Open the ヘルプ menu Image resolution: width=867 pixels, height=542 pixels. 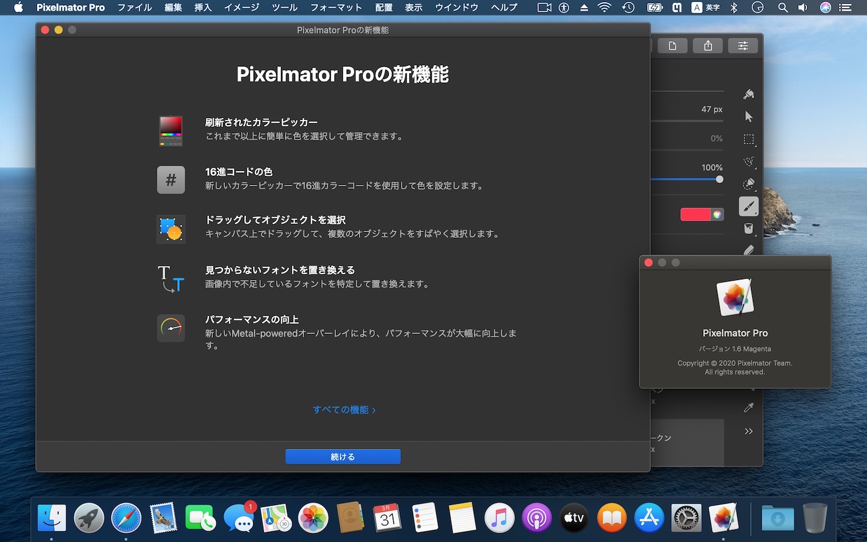504,8
